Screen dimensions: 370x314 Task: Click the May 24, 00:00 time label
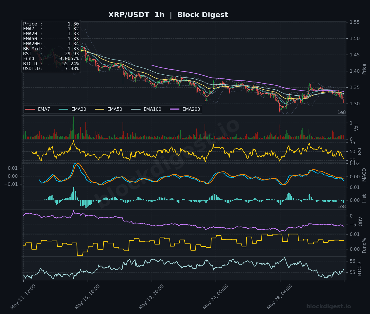(216, 297)
